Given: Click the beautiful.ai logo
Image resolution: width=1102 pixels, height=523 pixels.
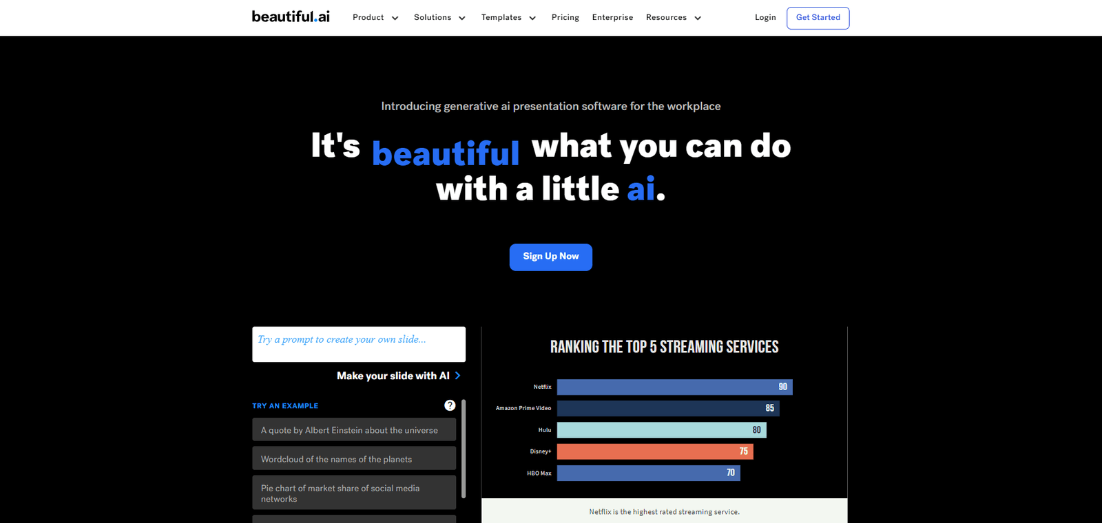Looking at the screenshot, I should coord(291,17).
